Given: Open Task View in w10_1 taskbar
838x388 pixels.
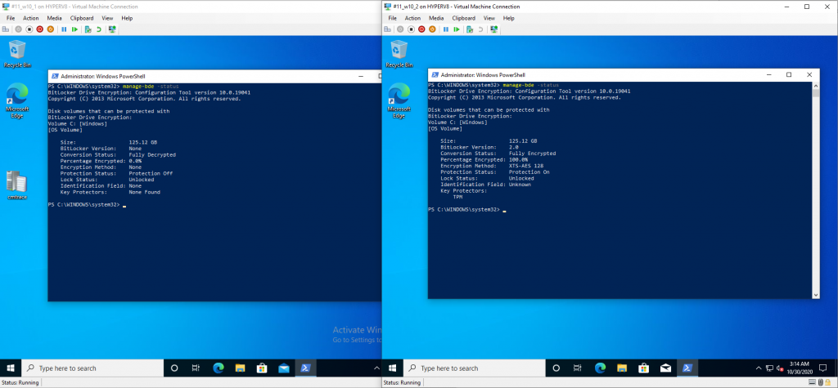Looking at the screenshot, I should point(196,368).
